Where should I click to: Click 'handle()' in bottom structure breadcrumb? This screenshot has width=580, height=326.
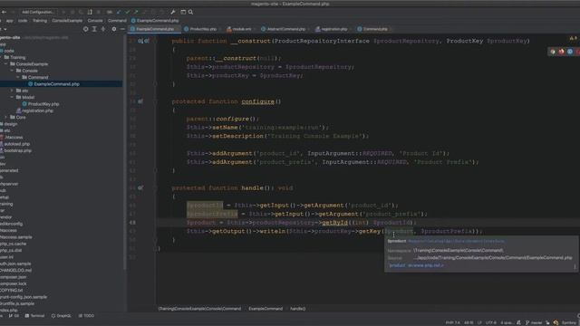(297, 309)
